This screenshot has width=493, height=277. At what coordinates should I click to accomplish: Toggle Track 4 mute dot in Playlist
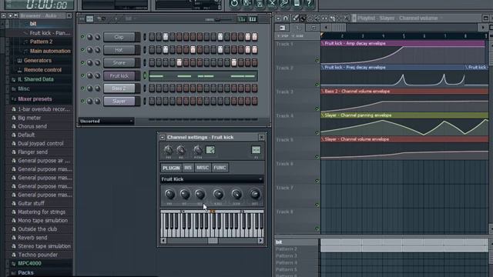[317, 132]
